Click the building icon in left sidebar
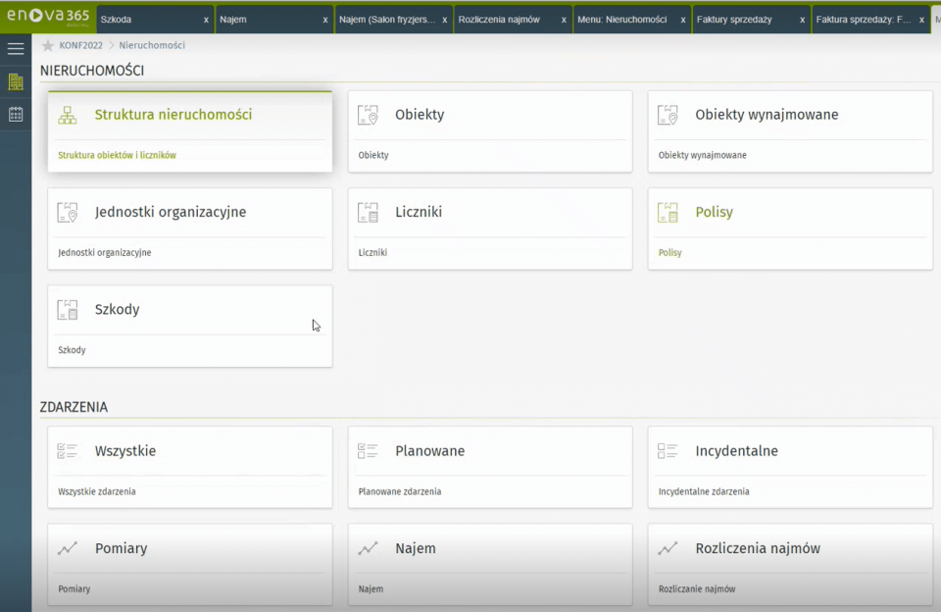The height and width of the screenshot is (612, 941). (16, 81)
